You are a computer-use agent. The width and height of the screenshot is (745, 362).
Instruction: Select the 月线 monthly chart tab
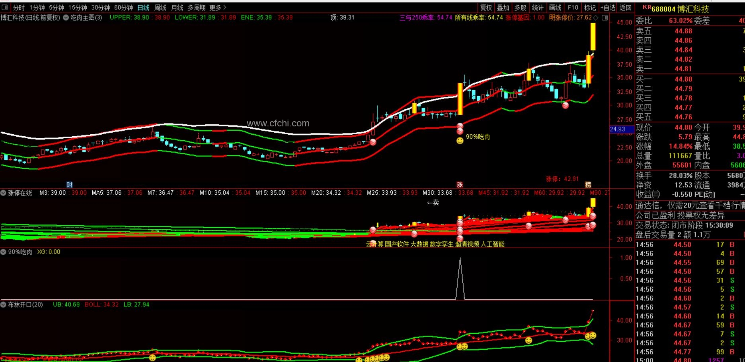click(x=177, y=8)
